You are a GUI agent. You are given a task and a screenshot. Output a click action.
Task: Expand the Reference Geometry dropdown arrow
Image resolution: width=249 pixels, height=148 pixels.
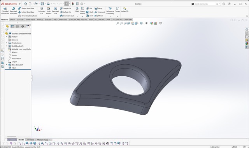coord(110,16)
